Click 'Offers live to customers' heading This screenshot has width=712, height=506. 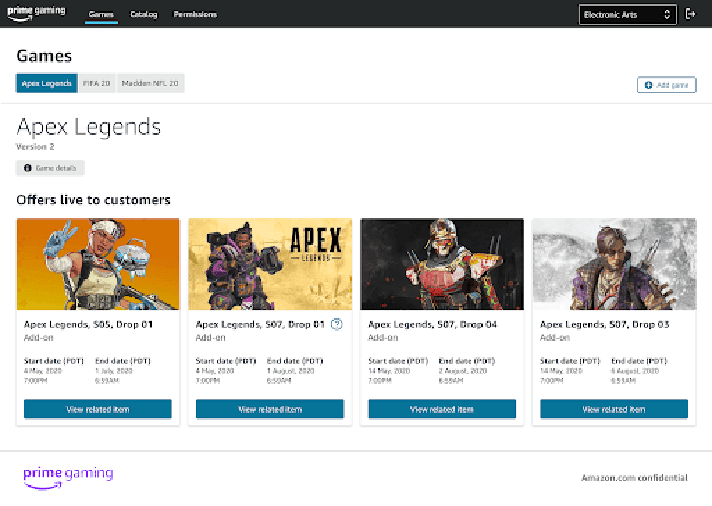coord(93,199)
